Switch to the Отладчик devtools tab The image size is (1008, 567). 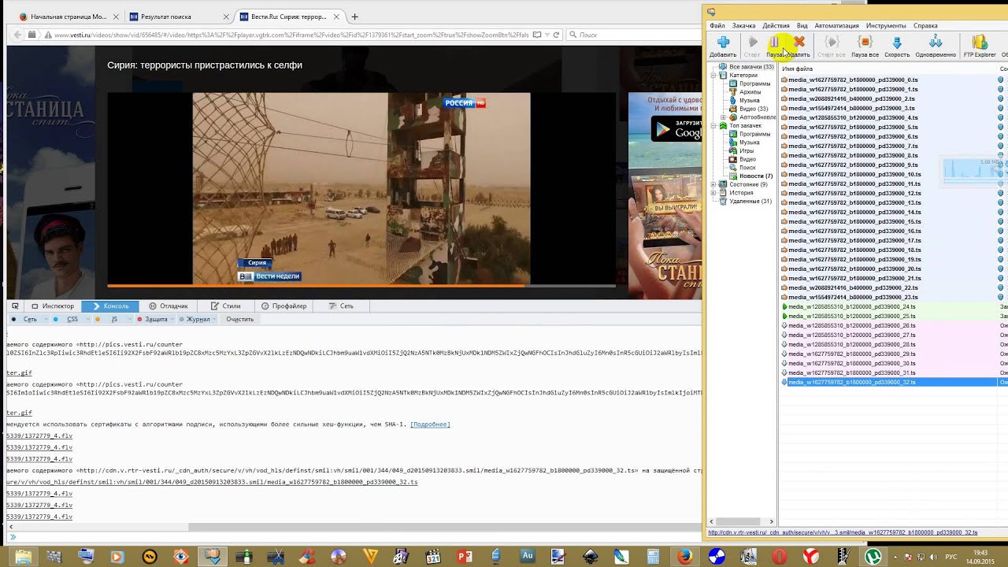pyautogui.click(x=169, y=306)
